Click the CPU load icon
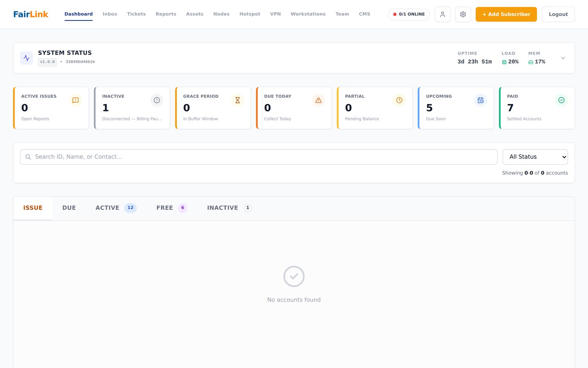 [x=504, y=62]
